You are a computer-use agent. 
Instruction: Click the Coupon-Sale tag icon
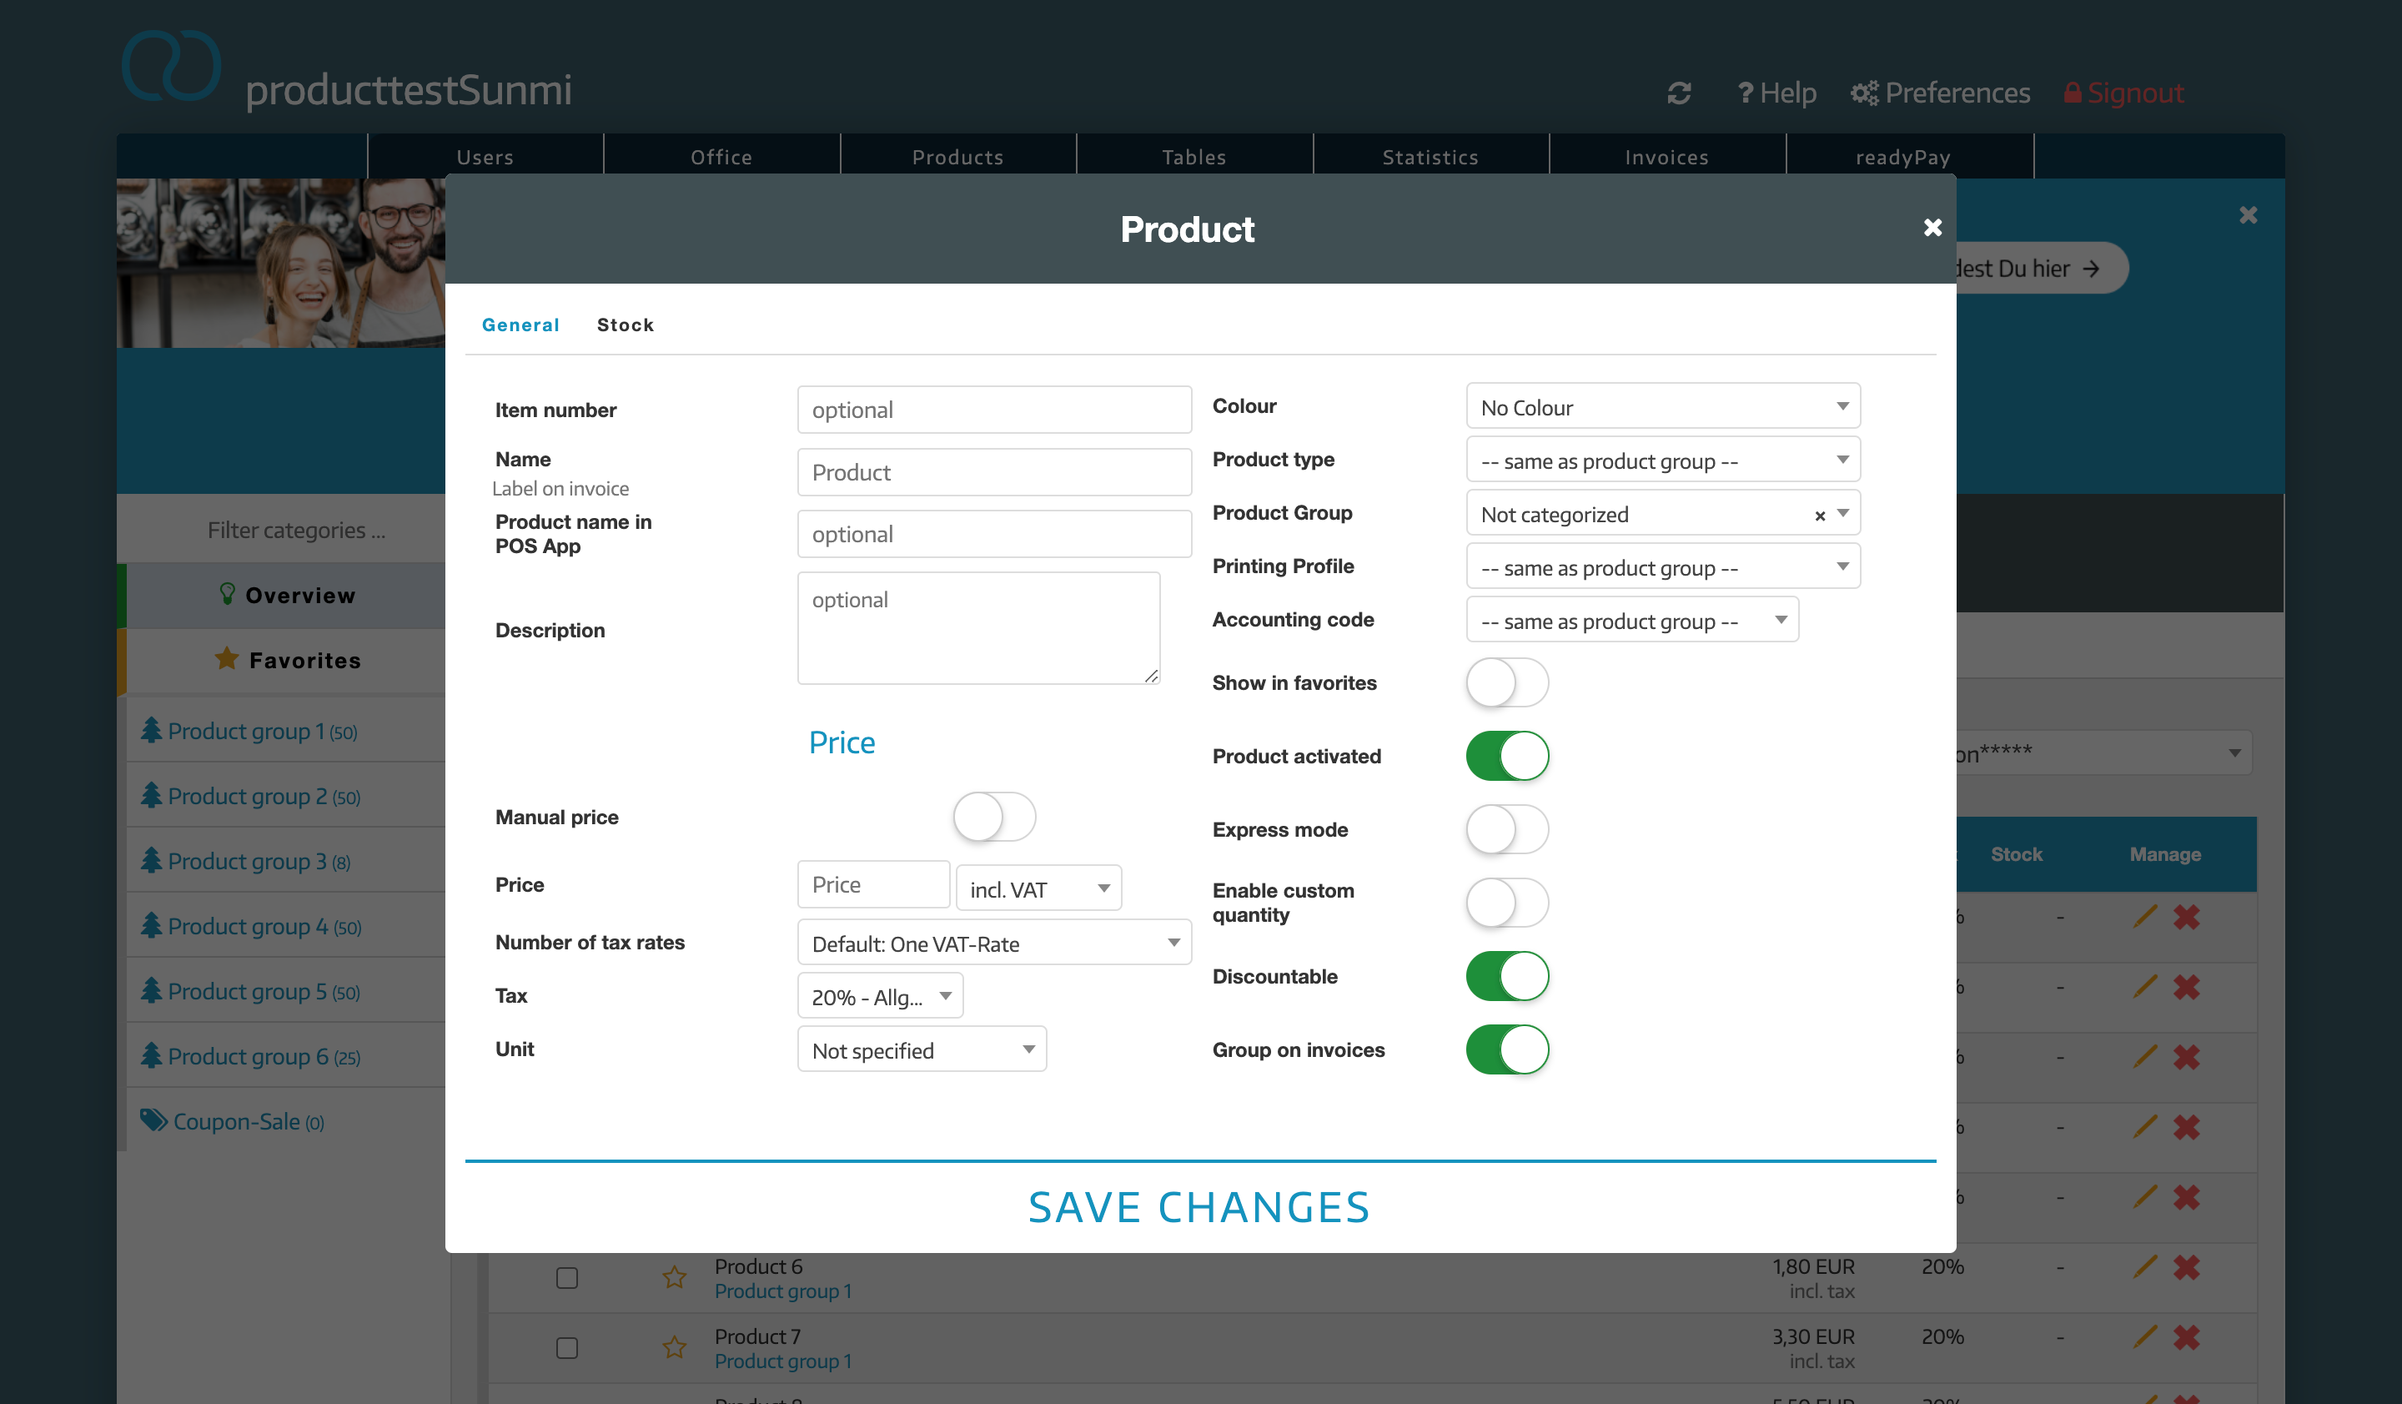click(x=153, y=1120)
